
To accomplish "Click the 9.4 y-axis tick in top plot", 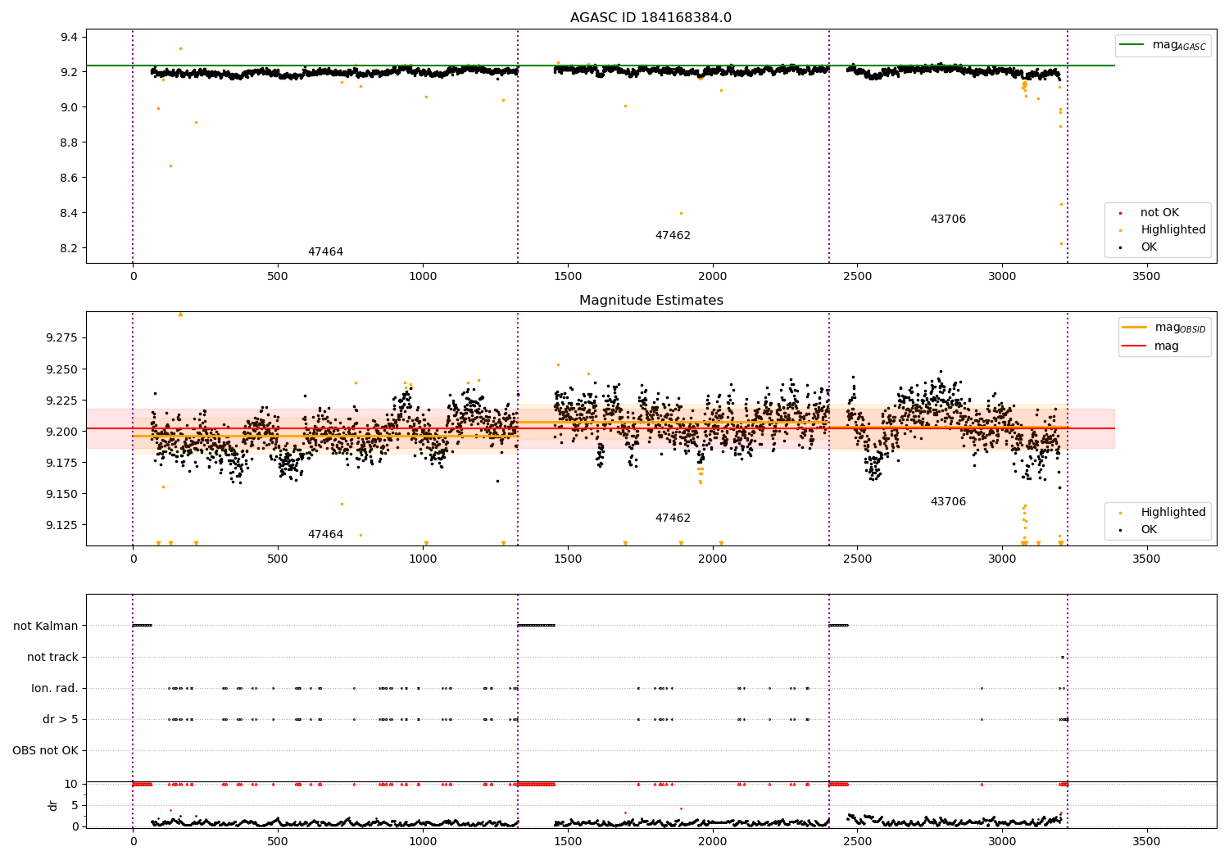I will [x=69, y=38].
